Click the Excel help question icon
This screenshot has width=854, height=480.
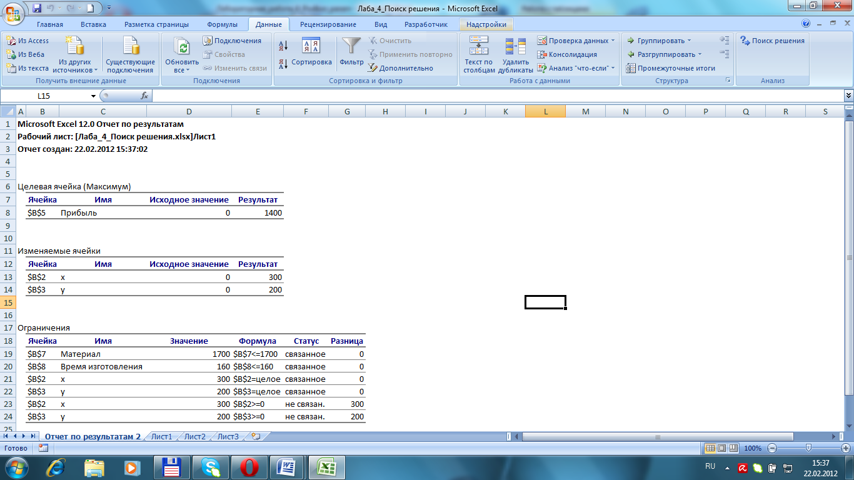click(806, 24)
